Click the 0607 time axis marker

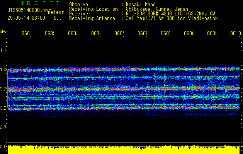click(x=165, y=33)
